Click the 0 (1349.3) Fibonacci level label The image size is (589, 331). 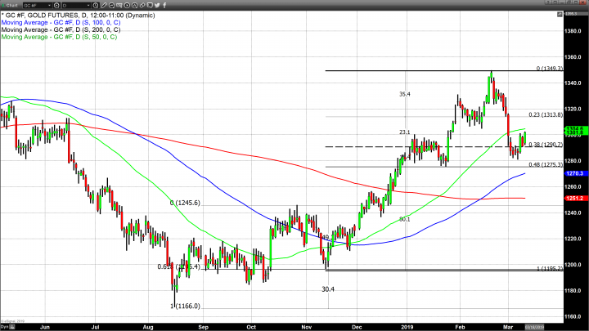tap(551, 69)
